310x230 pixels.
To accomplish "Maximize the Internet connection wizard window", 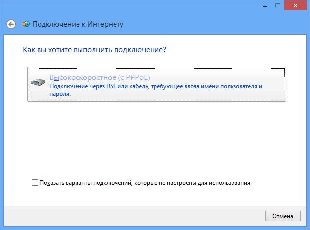I will 278,5.
